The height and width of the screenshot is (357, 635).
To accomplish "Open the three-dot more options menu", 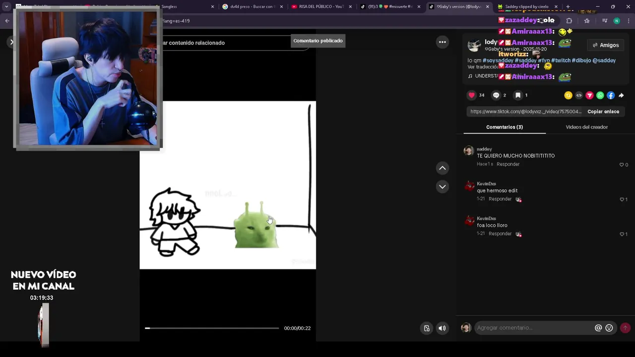I will tap(442, 42).
